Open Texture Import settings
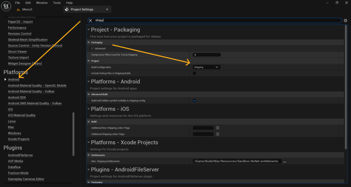 (19, 58)
